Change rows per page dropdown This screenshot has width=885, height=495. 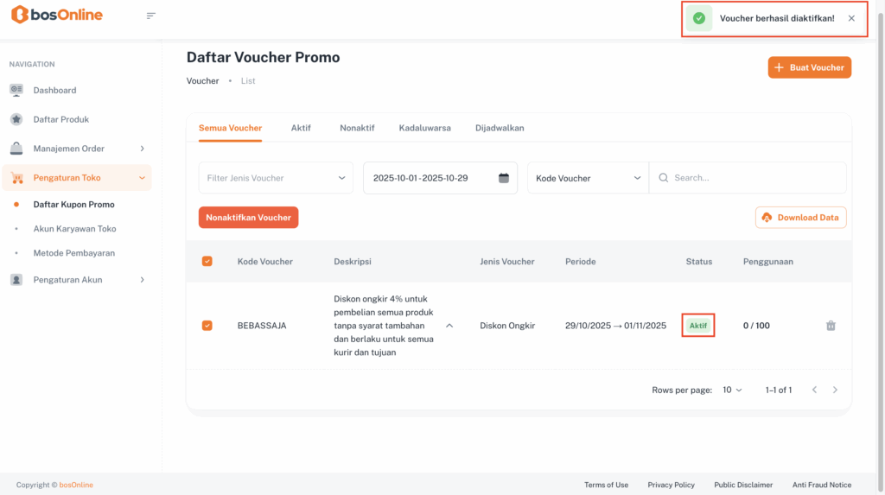[x=732, y=390]
